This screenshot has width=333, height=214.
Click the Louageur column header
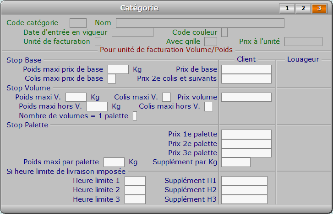pos(303,59)
